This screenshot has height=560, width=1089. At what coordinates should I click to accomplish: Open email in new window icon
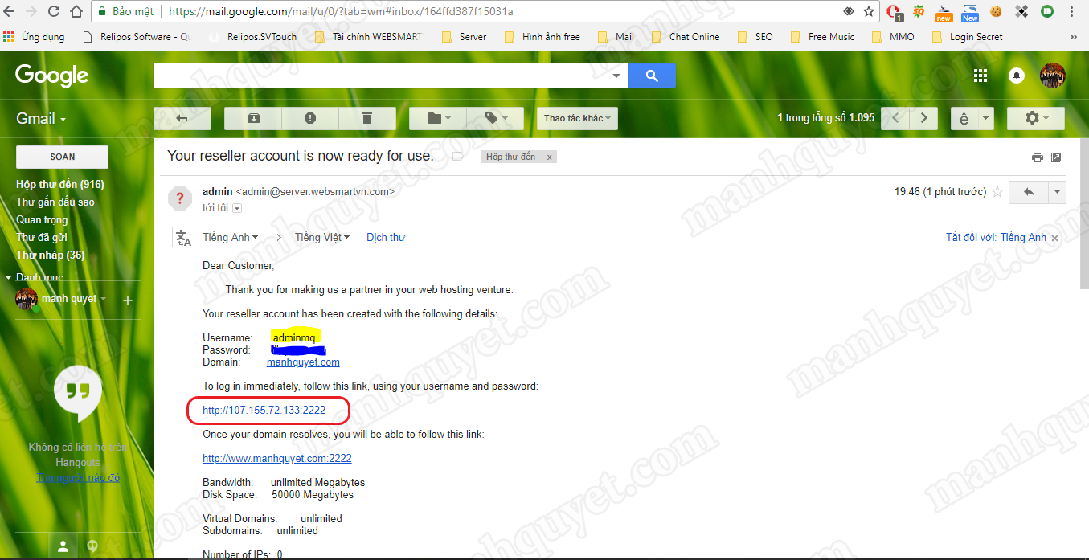pyautogui.click(x=1057, y=157)
